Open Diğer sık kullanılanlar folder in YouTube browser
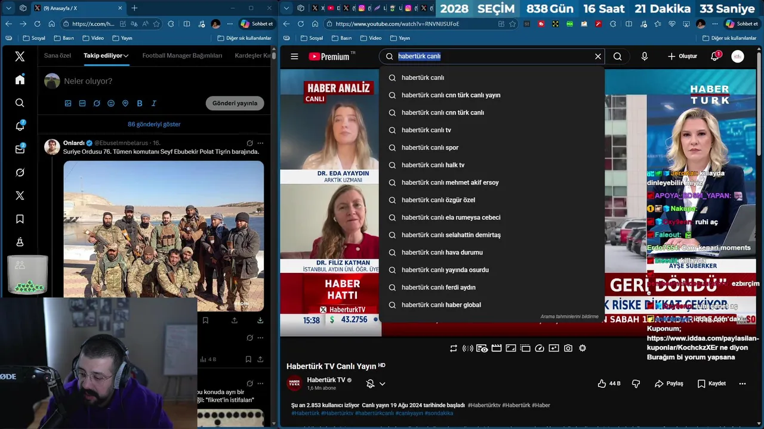This screenshot has width=764, height=429. point(729,38)
